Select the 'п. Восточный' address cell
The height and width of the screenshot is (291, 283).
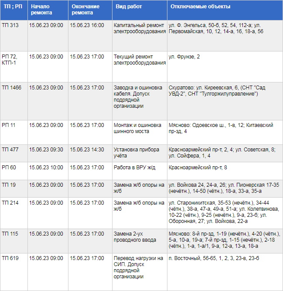pyautogui.click(x=209, y=259)
